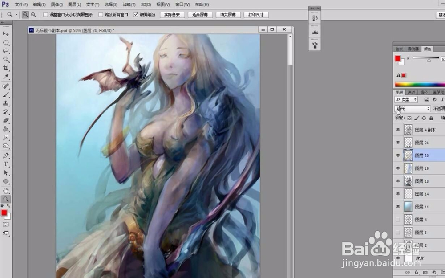Select the Zoom tool in toolbox
Viewport: 445px width, 278px height.
click(6, 199)
